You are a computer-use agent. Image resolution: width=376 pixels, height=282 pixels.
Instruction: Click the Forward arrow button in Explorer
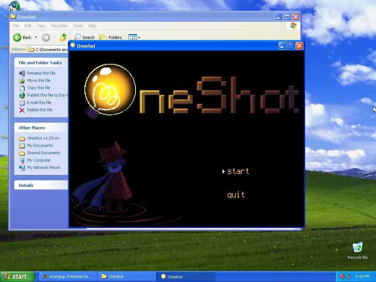click(x=46, y=37)
